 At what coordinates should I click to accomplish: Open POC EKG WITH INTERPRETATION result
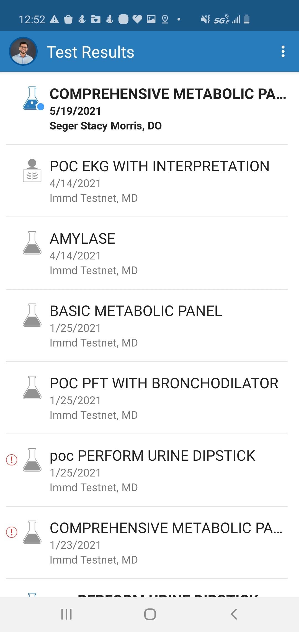(149, 181)
